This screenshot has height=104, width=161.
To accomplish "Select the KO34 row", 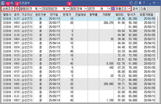I will 79,47.
